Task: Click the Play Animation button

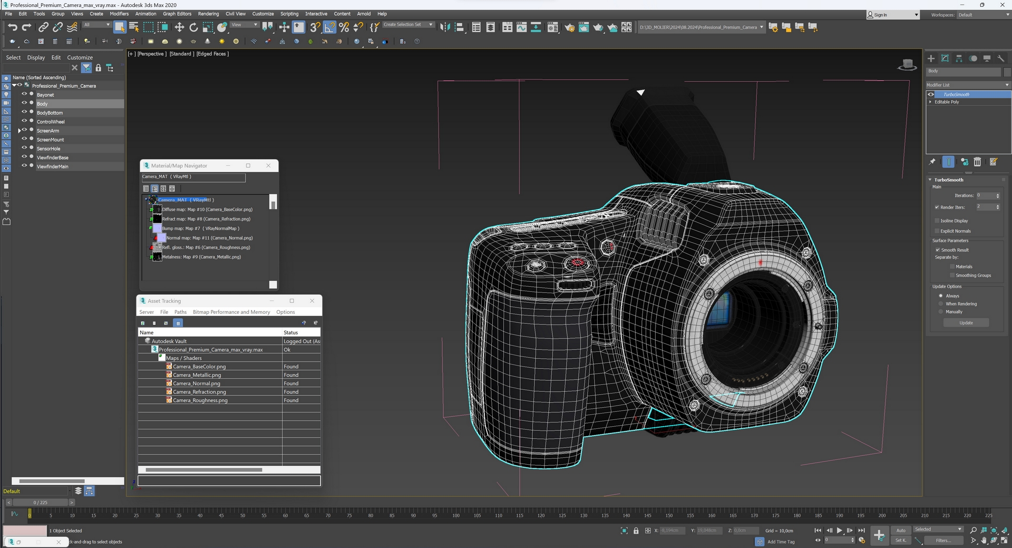Action: pos(840,531)
